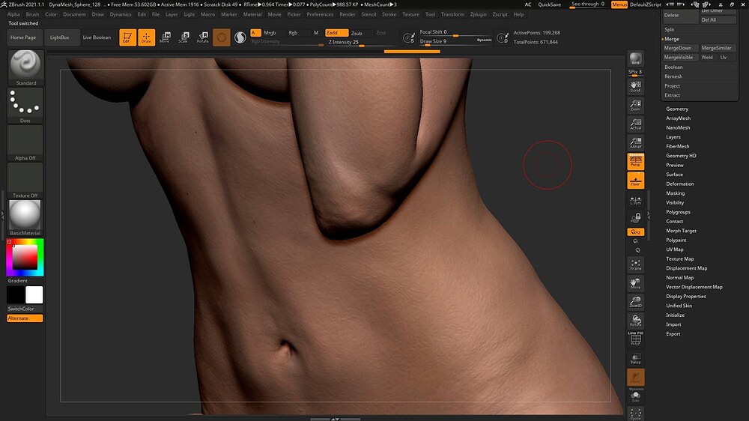The width and height of the screenshot is (749, 421).
Task: Toggle Zadd mode
Action: (337, 33)
